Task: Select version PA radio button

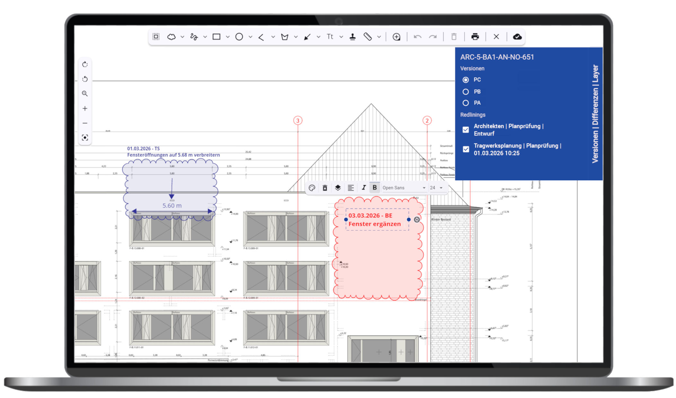Action: 466,103
